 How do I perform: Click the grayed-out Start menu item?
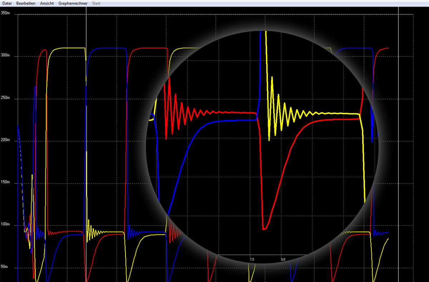[x=96, y=3]
